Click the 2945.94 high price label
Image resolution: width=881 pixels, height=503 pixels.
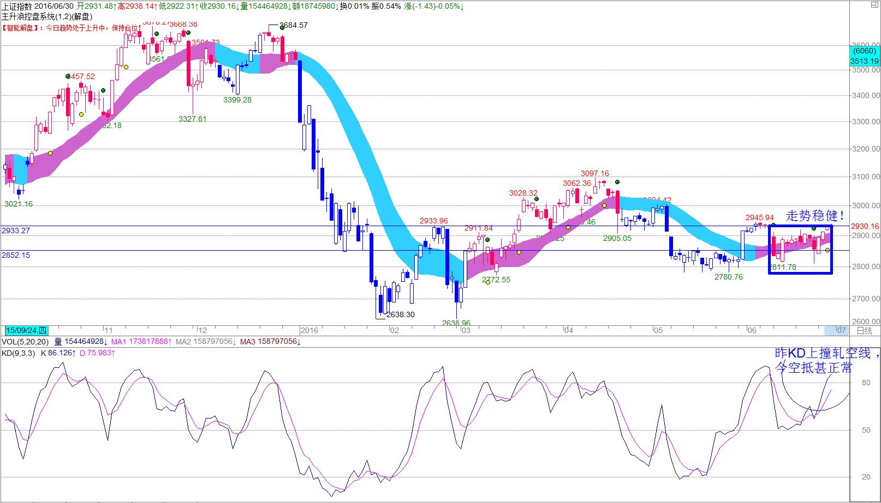[760, 217]
